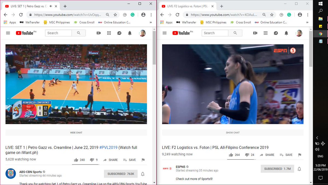The image size is (328, 185).
Task: Open Chrome three-dot menu in left window
Action: point(151,15)
